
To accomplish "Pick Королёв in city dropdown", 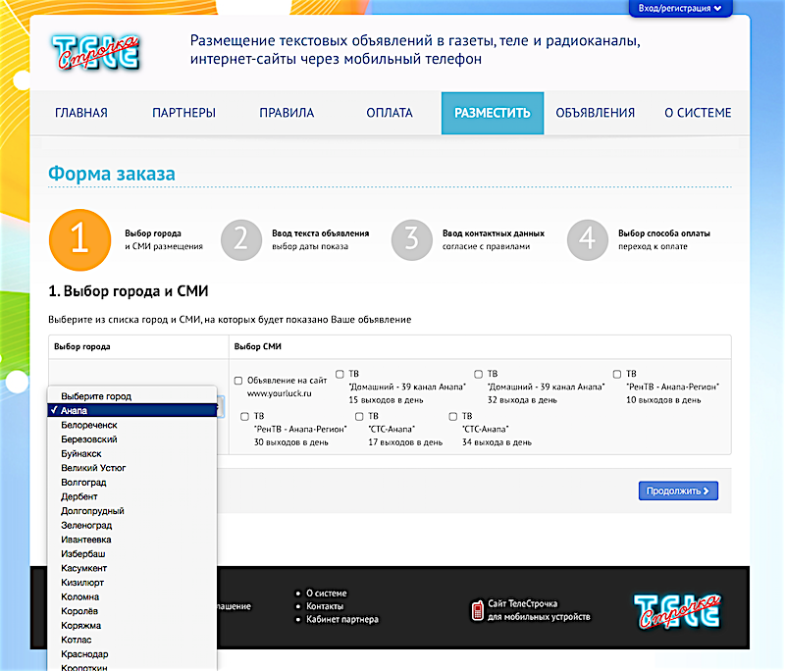I will [132, 611].
